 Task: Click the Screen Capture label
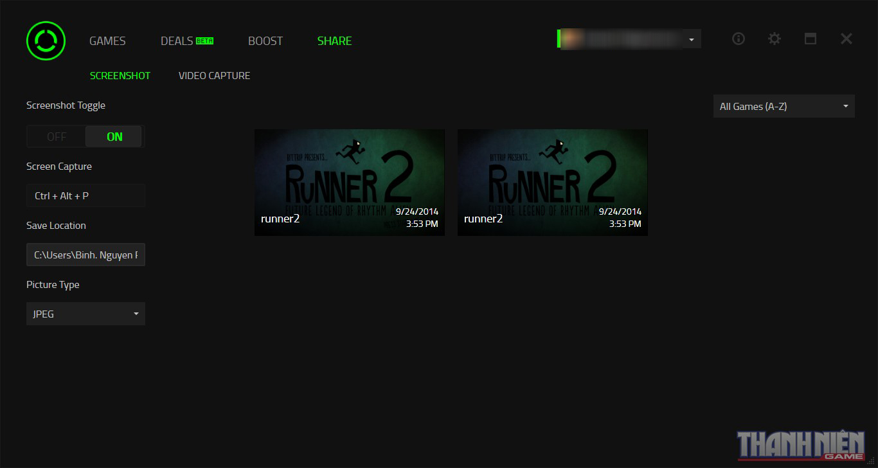pyautogui.click(x=59, y=166)
